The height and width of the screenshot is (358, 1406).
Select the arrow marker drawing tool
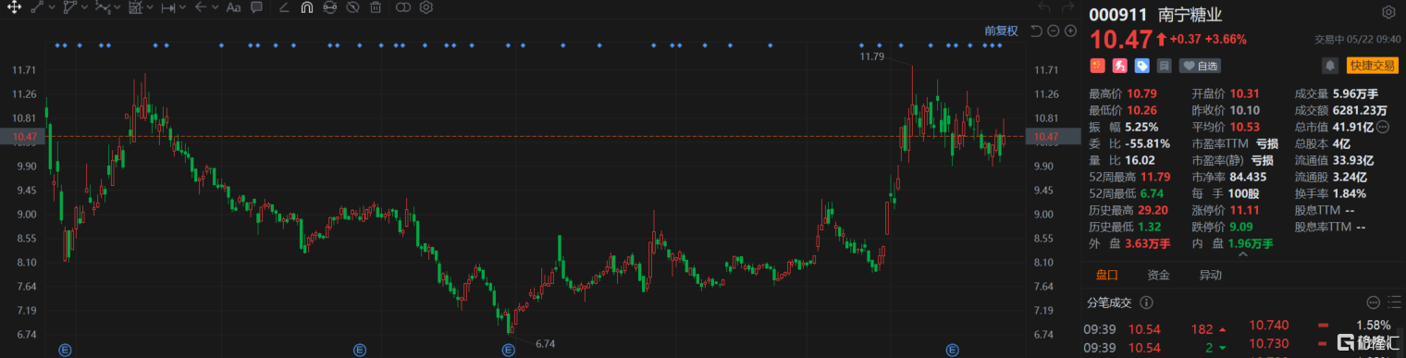tap(202, 7)
